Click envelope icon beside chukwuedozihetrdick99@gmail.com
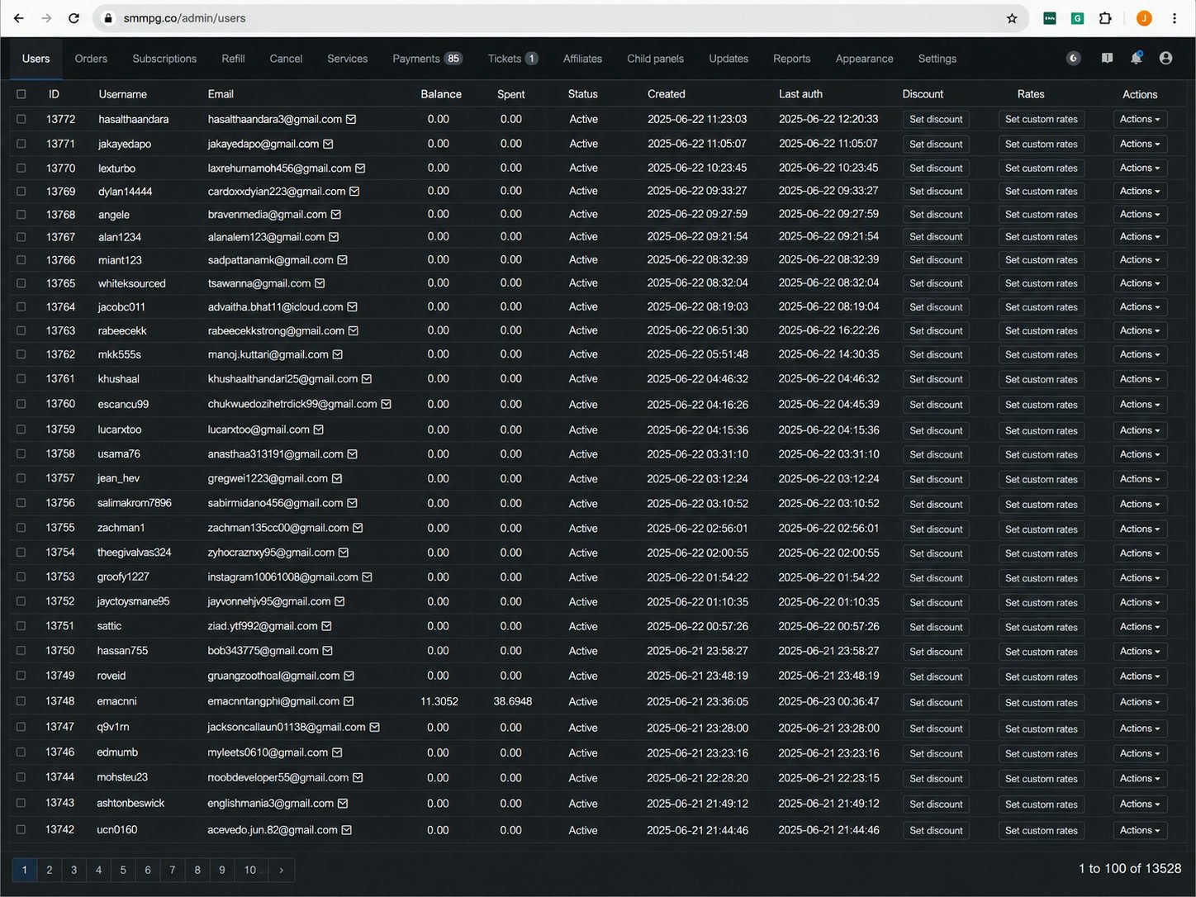The width and height of the screenshot is (1196, 897). [386, 404]
